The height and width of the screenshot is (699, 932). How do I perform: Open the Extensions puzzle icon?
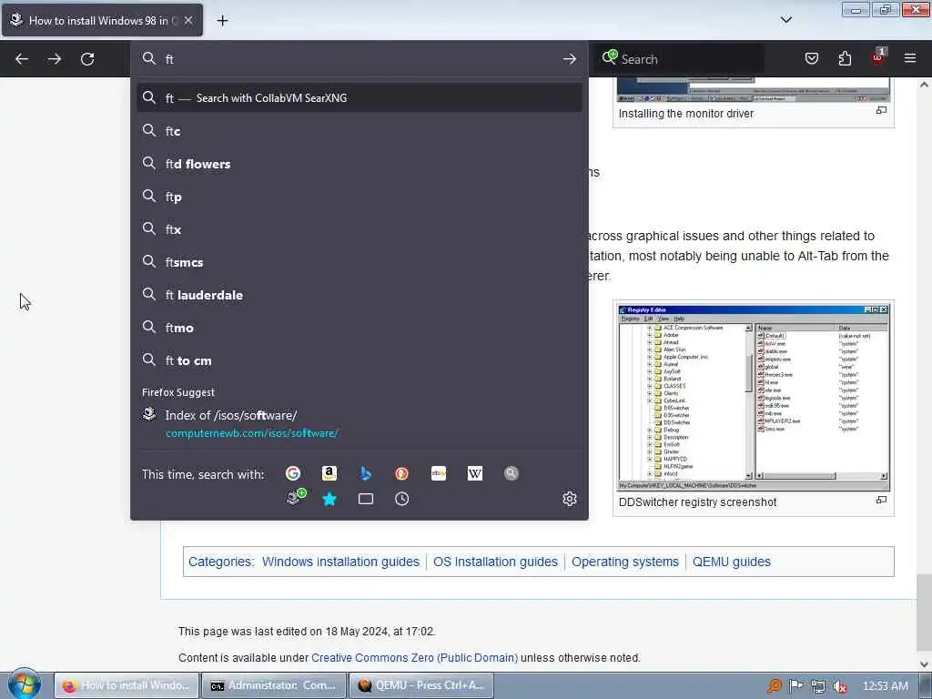845,58
